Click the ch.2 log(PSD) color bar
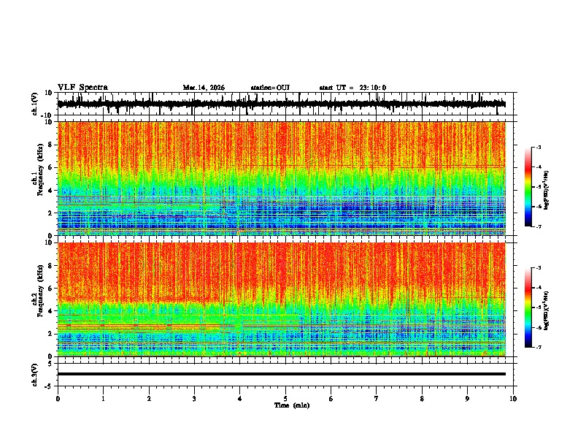Screen dimensions: 578x447 528,307
